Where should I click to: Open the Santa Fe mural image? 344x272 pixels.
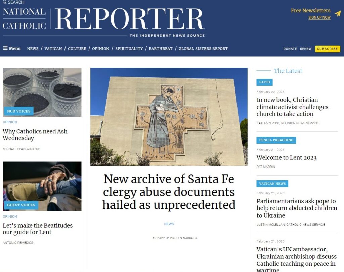(x=169, y=117)
